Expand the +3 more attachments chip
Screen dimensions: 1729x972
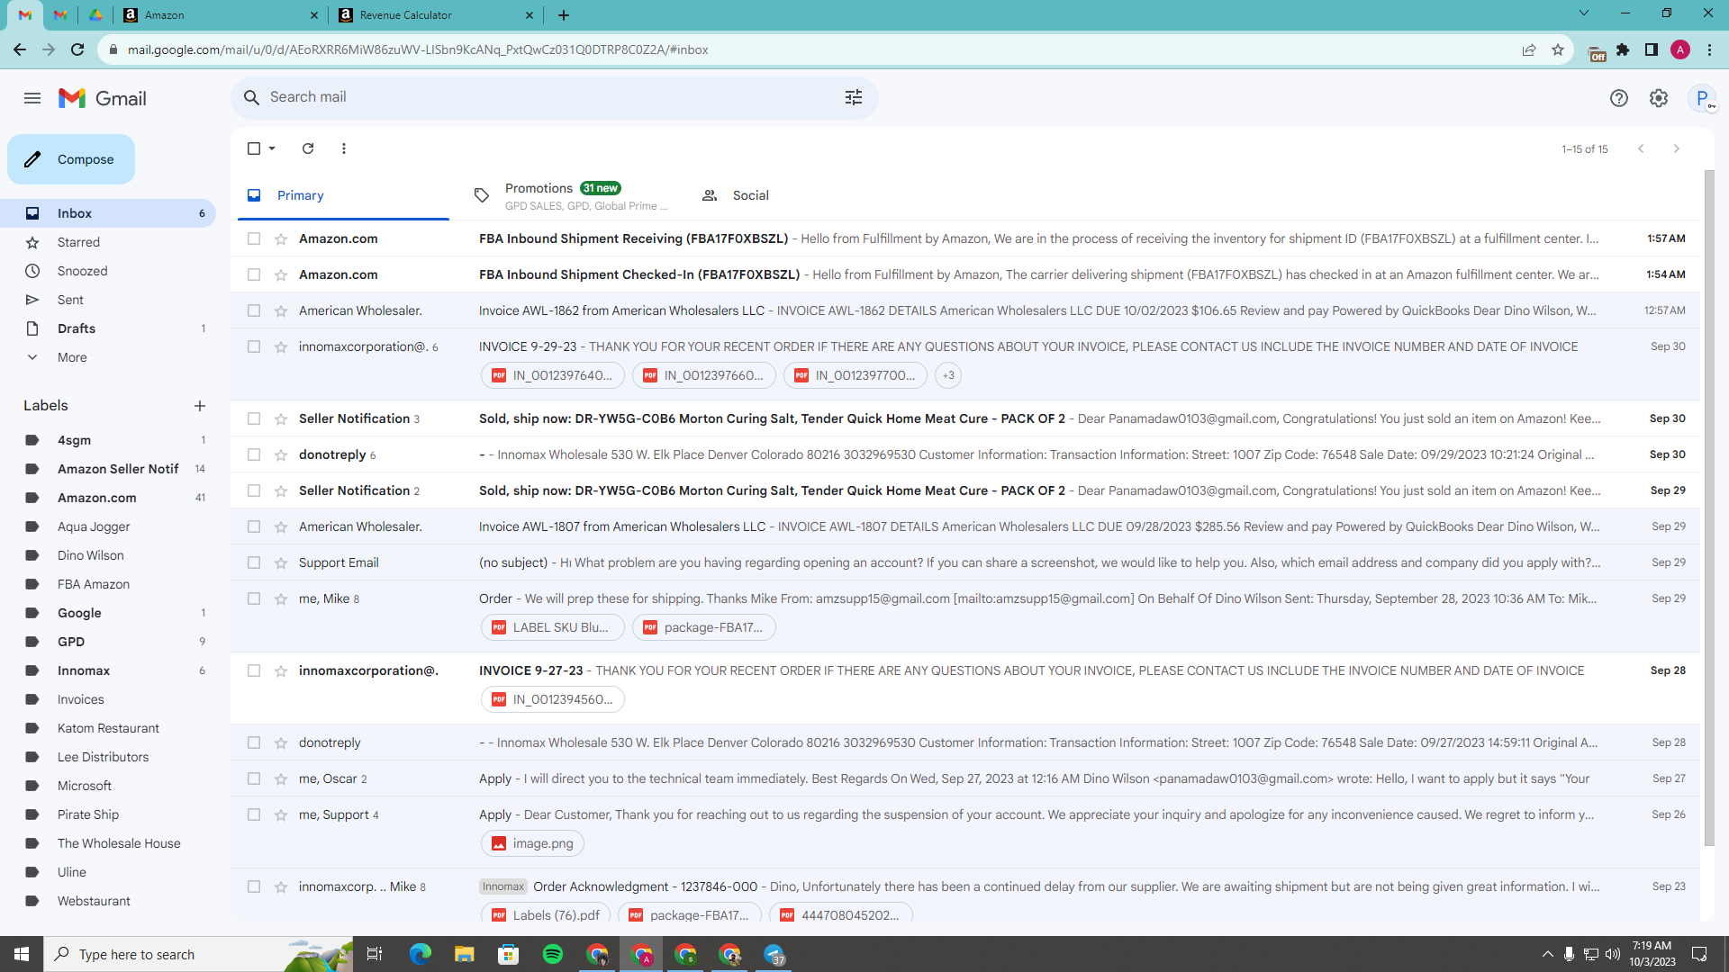[948, 375]
